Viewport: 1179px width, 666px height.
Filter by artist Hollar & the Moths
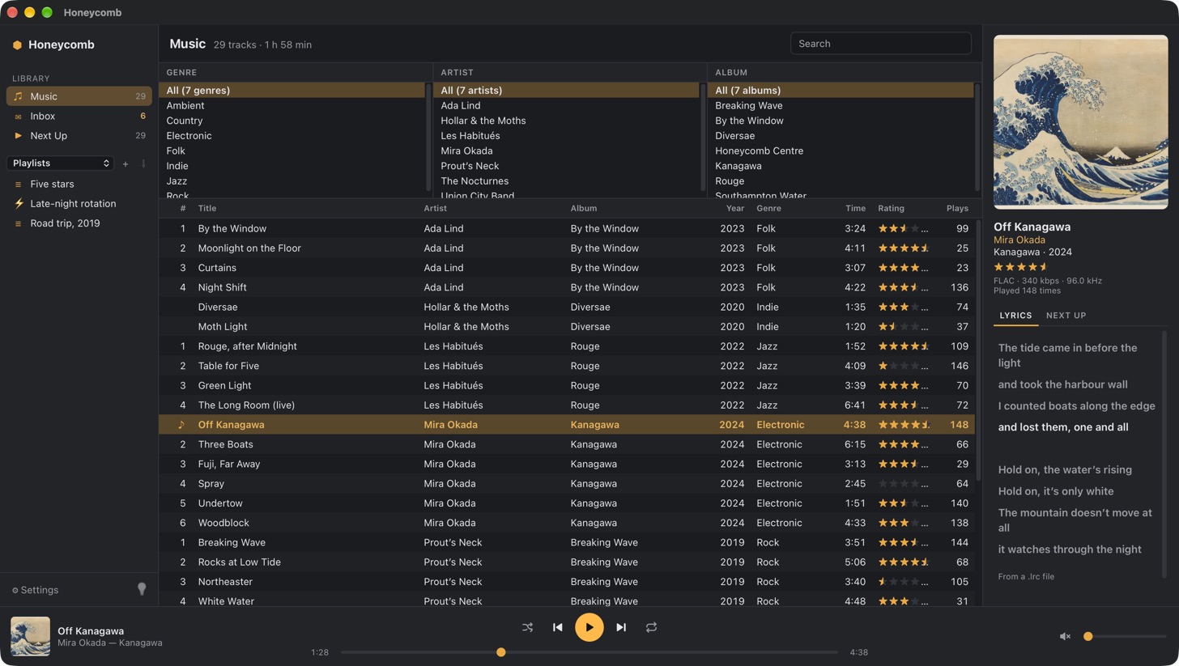(x=566, y=121)
